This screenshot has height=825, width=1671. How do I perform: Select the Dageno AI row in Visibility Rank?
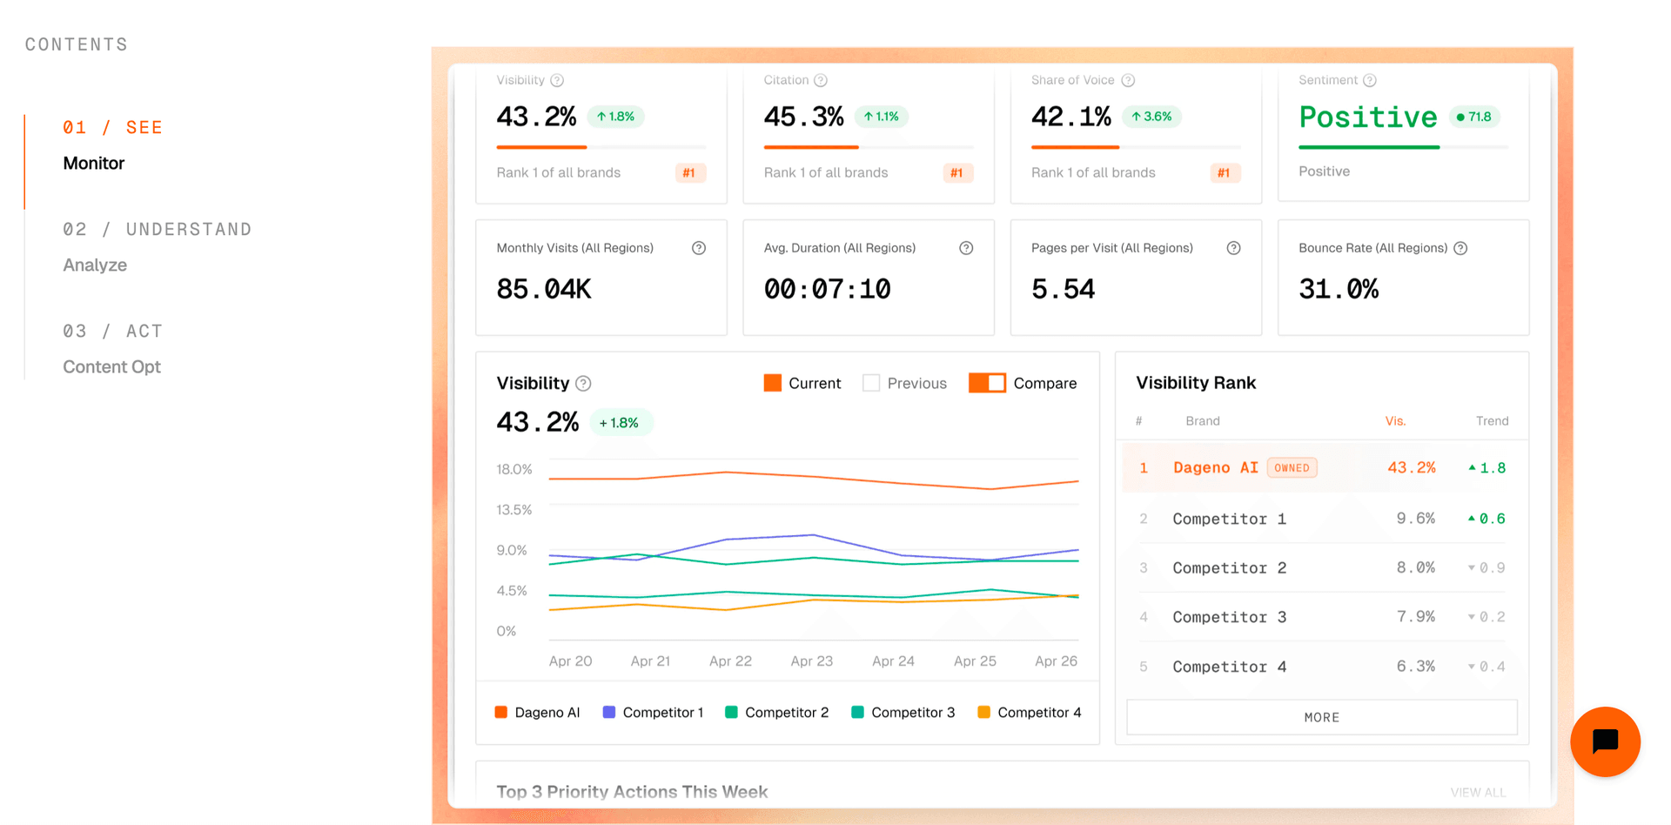(x=1322, y=467)
